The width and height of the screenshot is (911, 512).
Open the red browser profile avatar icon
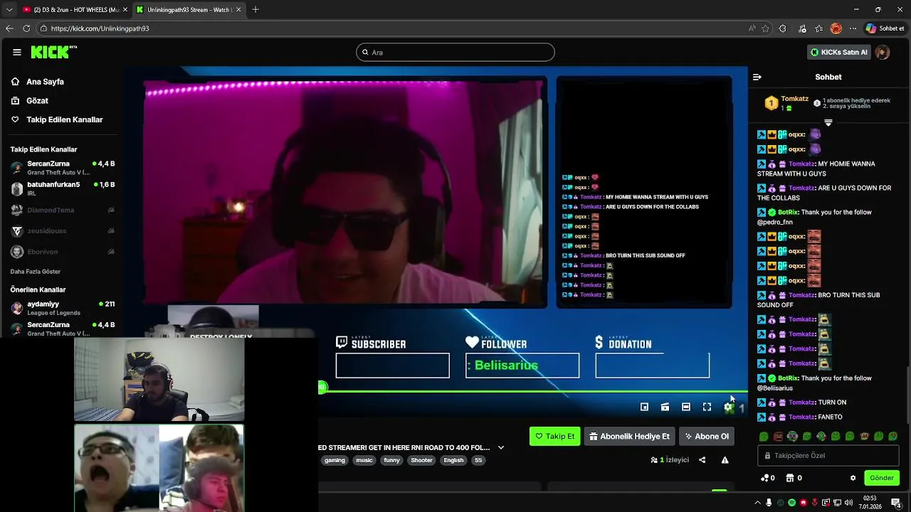(836, 28)
